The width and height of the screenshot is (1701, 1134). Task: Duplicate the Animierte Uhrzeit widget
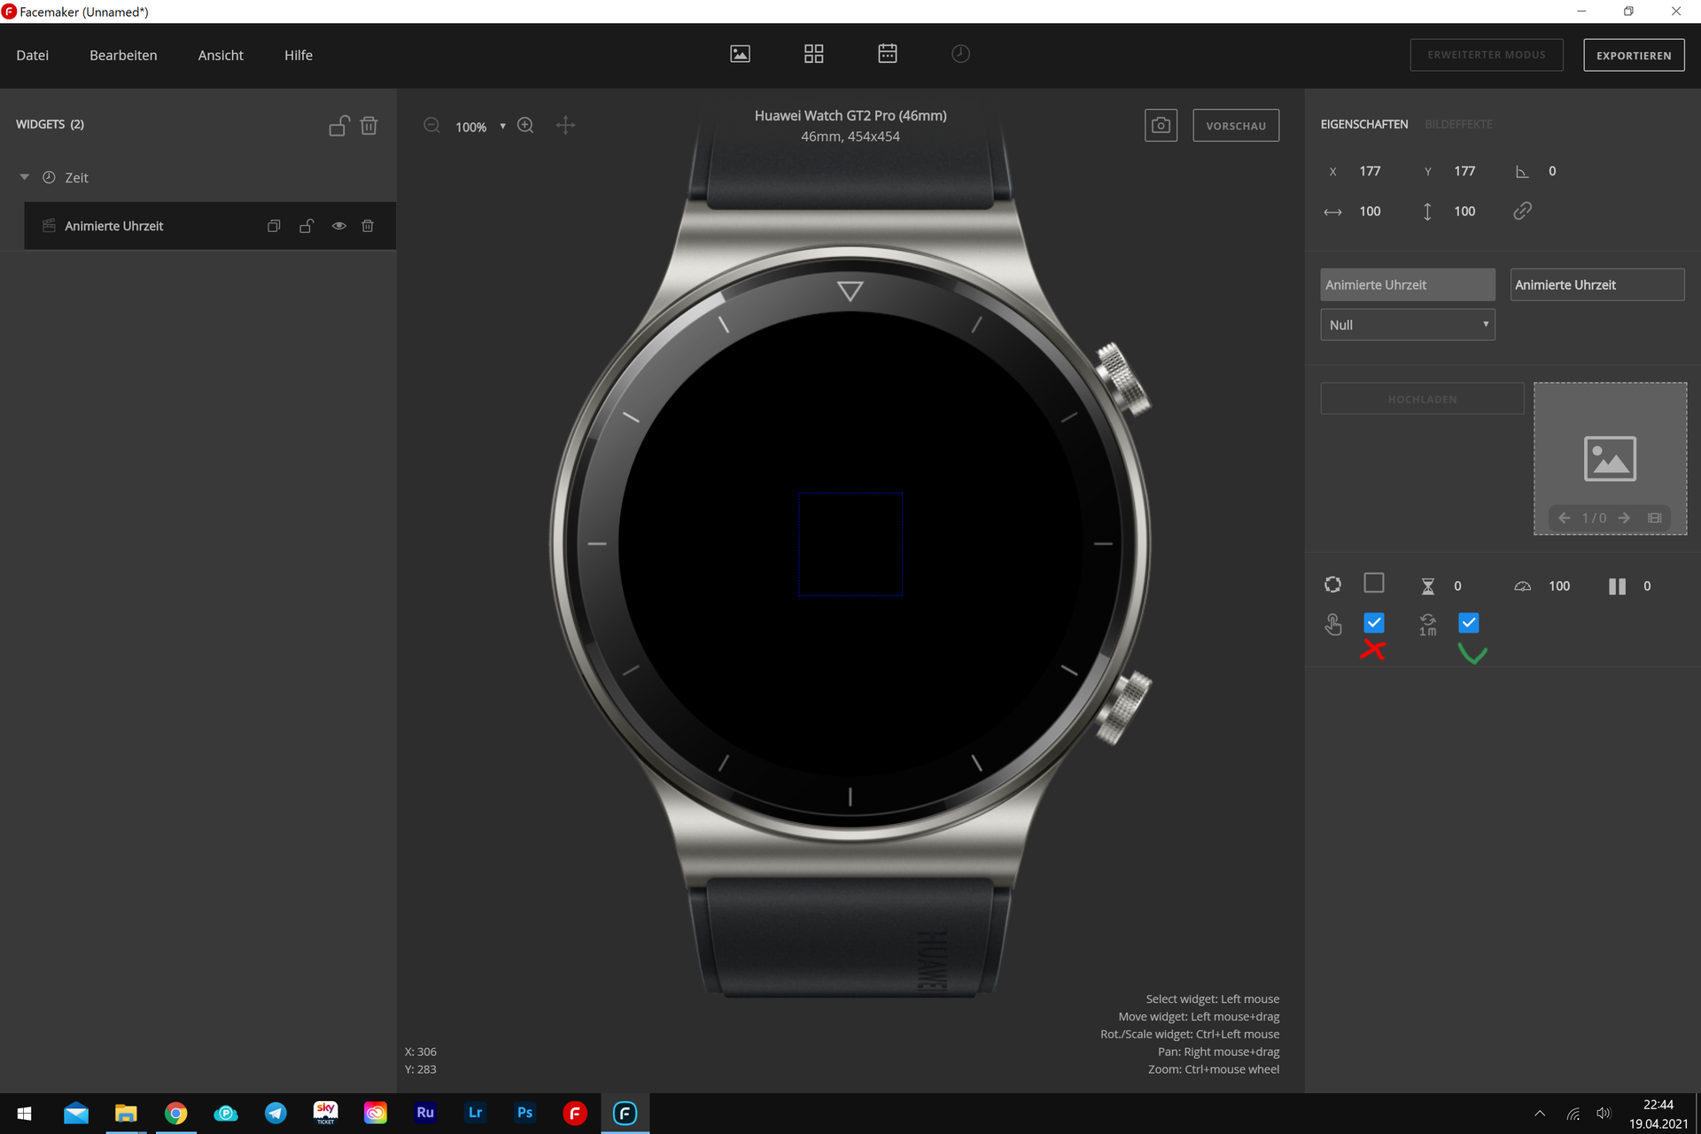point(274,226)
